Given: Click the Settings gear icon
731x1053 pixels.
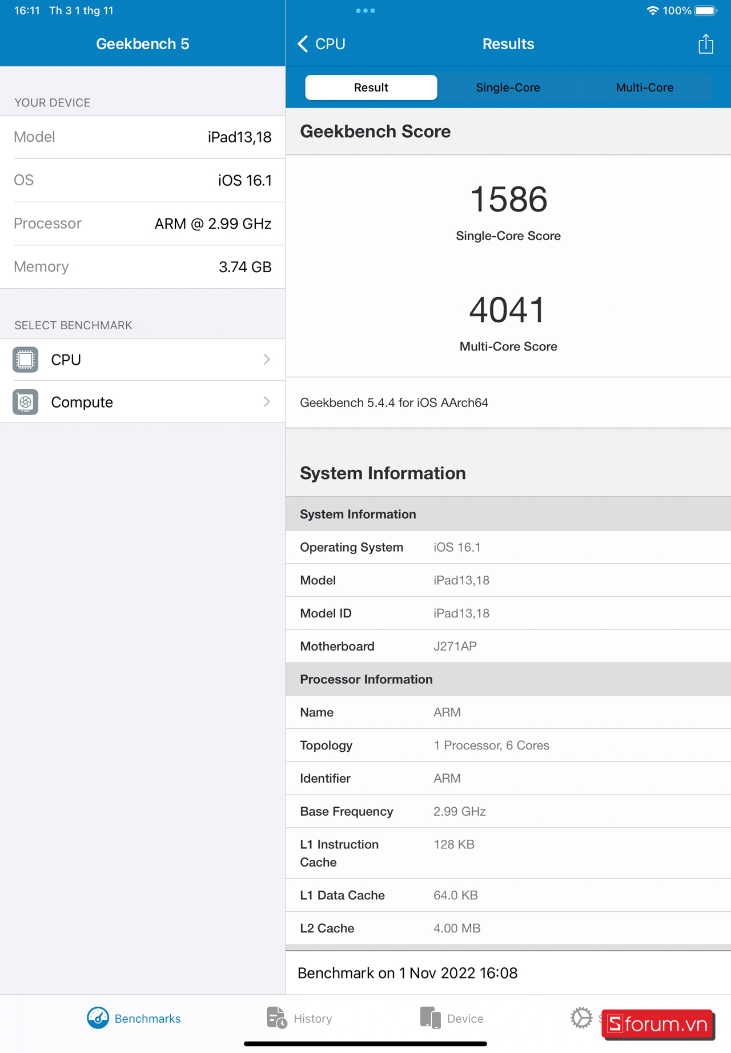Looking at the screenshot, I should coord(581,1018).
